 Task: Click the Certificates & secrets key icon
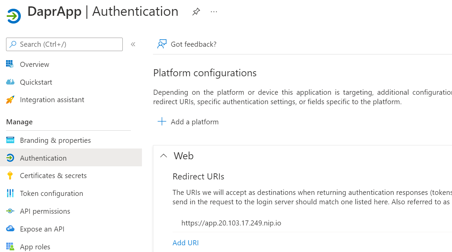click(10, 175)
